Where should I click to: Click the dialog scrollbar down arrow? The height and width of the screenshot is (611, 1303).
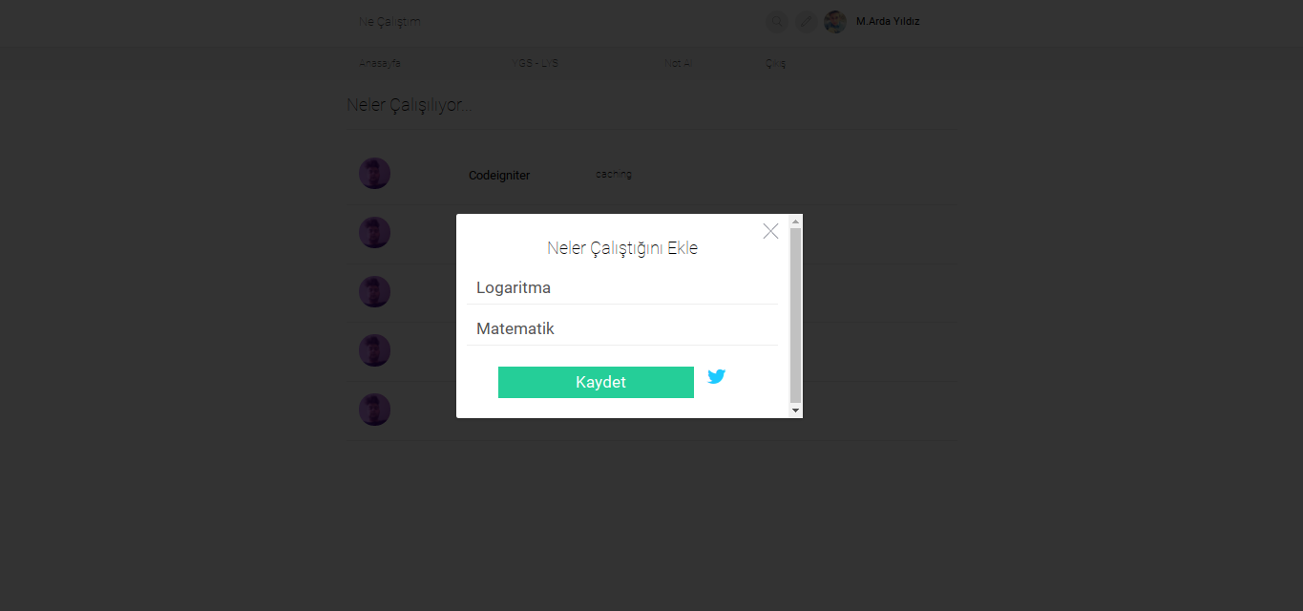pyautogui.click(x=796, y=411)
